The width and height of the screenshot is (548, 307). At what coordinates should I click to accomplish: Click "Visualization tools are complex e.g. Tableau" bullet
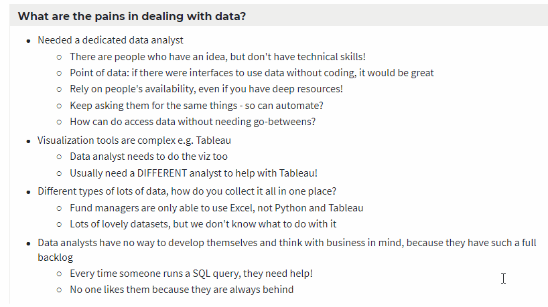tap(135, 140)
